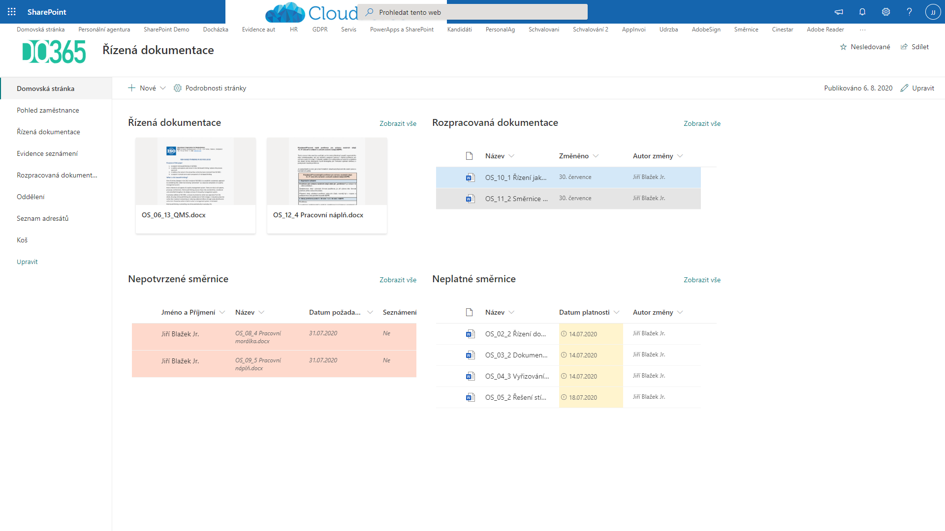
Task: Expand Jméno a Příjmení column dropdown
Action: [x=222, y=312]
